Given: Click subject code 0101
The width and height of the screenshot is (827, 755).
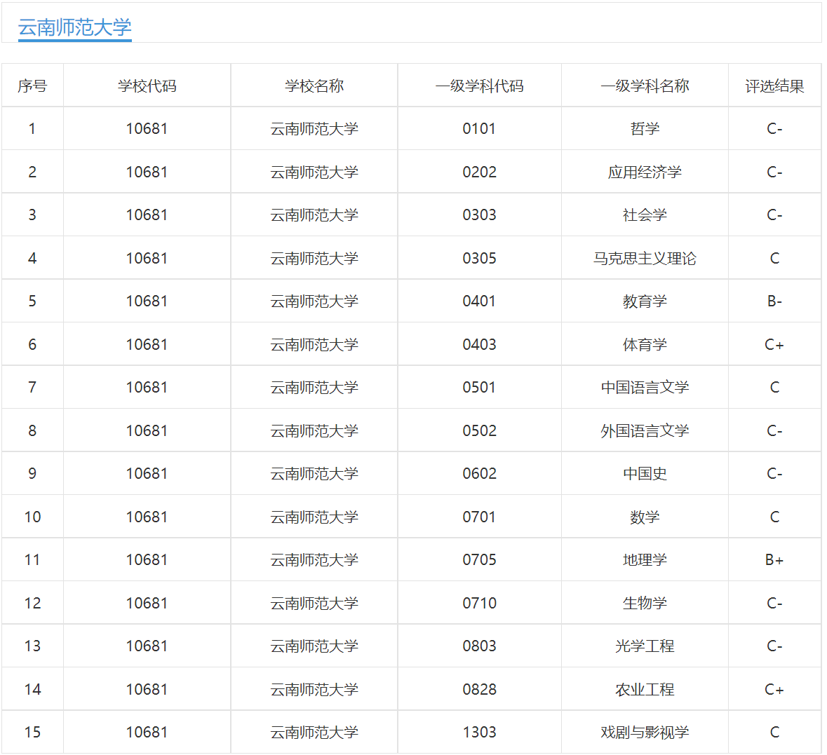Looking at the screenshot, I should tap(479, 129).
